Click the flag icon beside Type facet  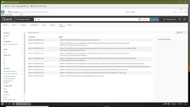[x=22, y=49]
